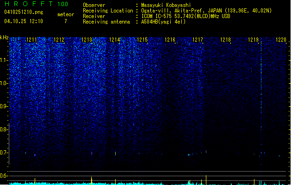Click the 1.1 frequency axis label
Screen dimensions: 291x185
click(x=4, y=60)
